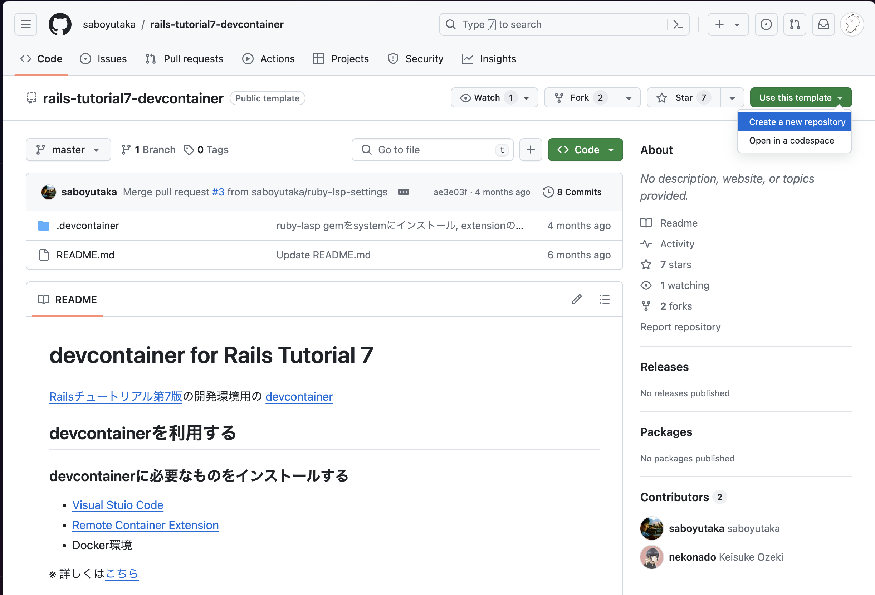The width and height of the screenshot is (875, 595).
Task: Open the Railsチュートリアル第7版 link
Action: [116, 396]
